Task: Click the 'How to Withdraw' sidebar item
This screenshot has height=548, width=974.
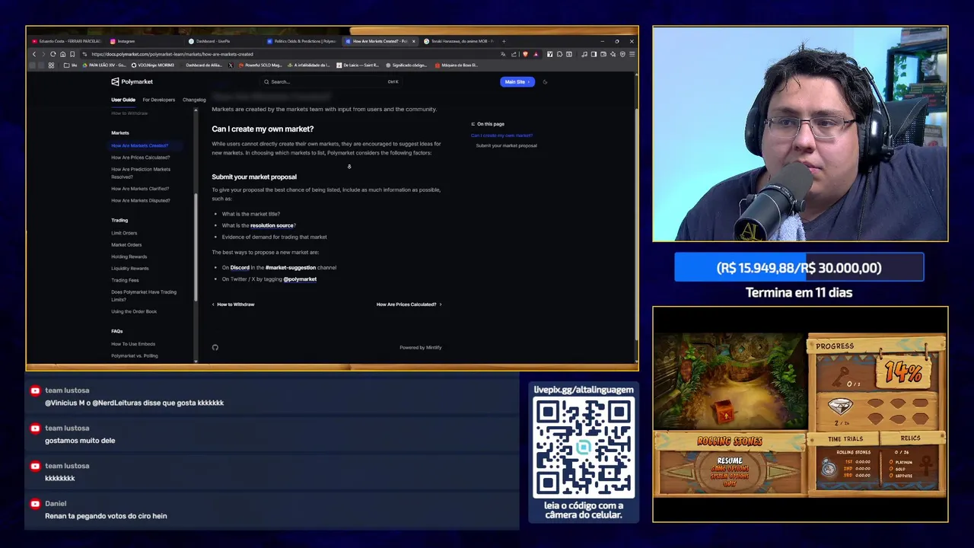Action: tap(129, 113)
